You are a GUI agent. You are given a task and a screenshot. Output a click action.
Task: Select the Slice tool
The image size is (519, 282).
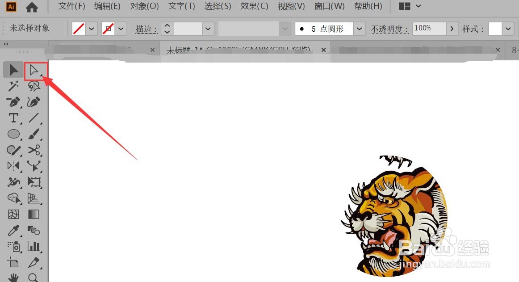(x=34, y=263)
